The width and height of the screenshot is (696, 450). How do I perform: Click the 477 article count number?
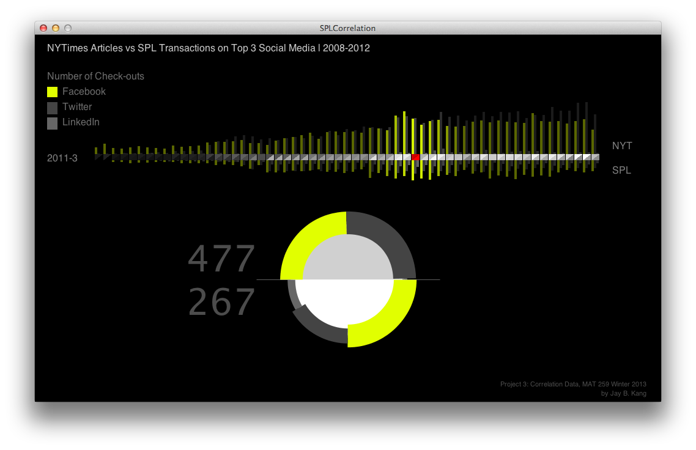coord(221,259)
